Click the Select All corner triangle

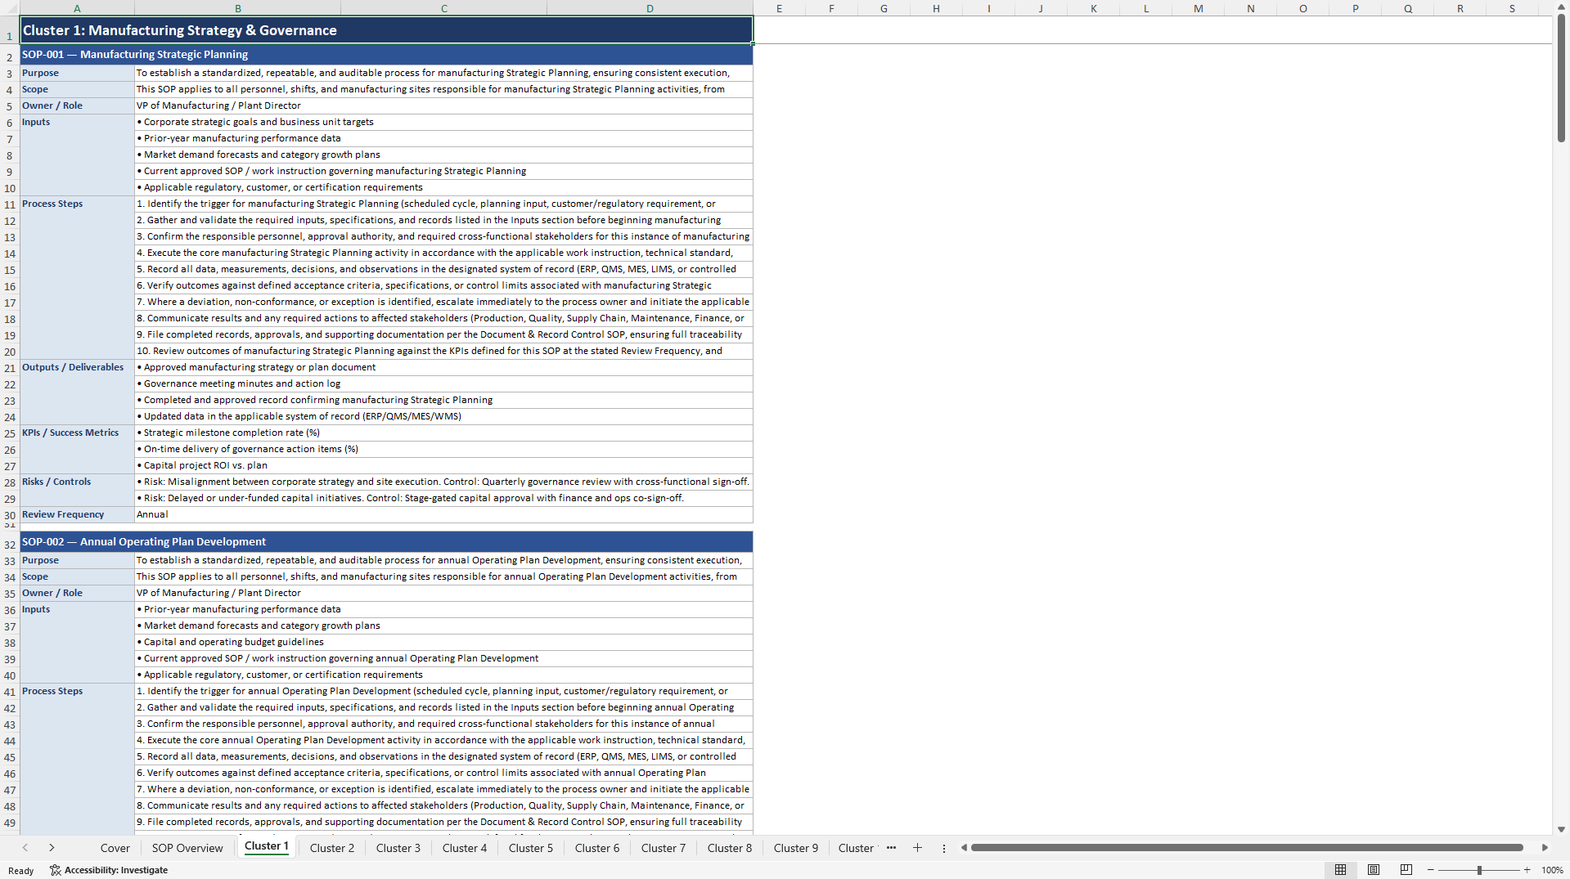(x=10, y=8)
